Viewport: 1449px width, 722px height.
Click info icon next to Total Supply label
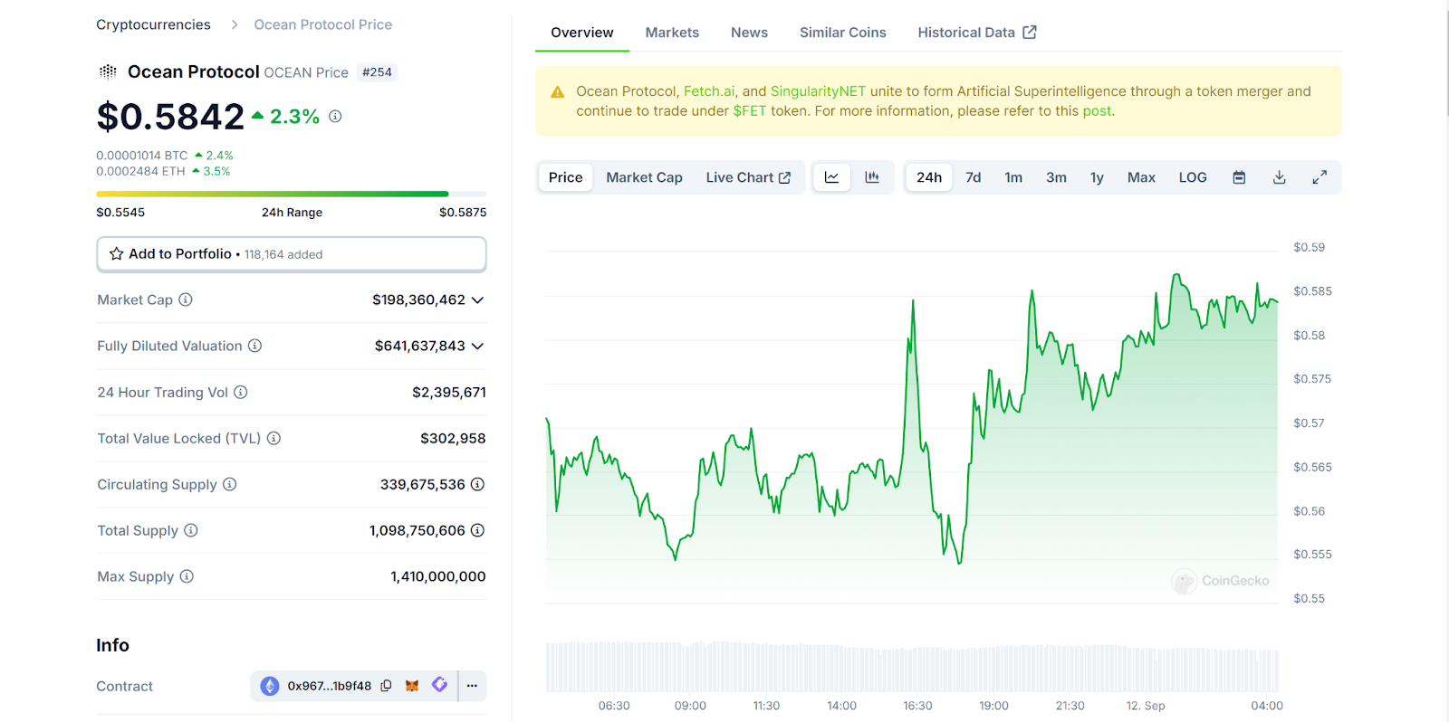[x=191, y=530]
